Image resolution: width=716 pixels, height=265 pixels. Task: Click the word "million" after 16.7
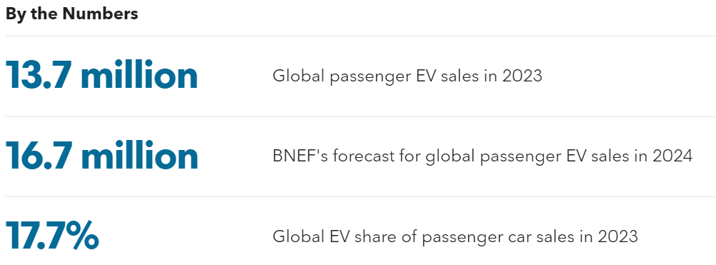coord(139,156)
